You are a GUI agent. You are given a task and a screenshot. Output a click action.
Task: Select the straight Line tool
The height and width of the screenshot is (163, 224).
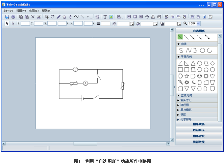click(x=82, y=17)
